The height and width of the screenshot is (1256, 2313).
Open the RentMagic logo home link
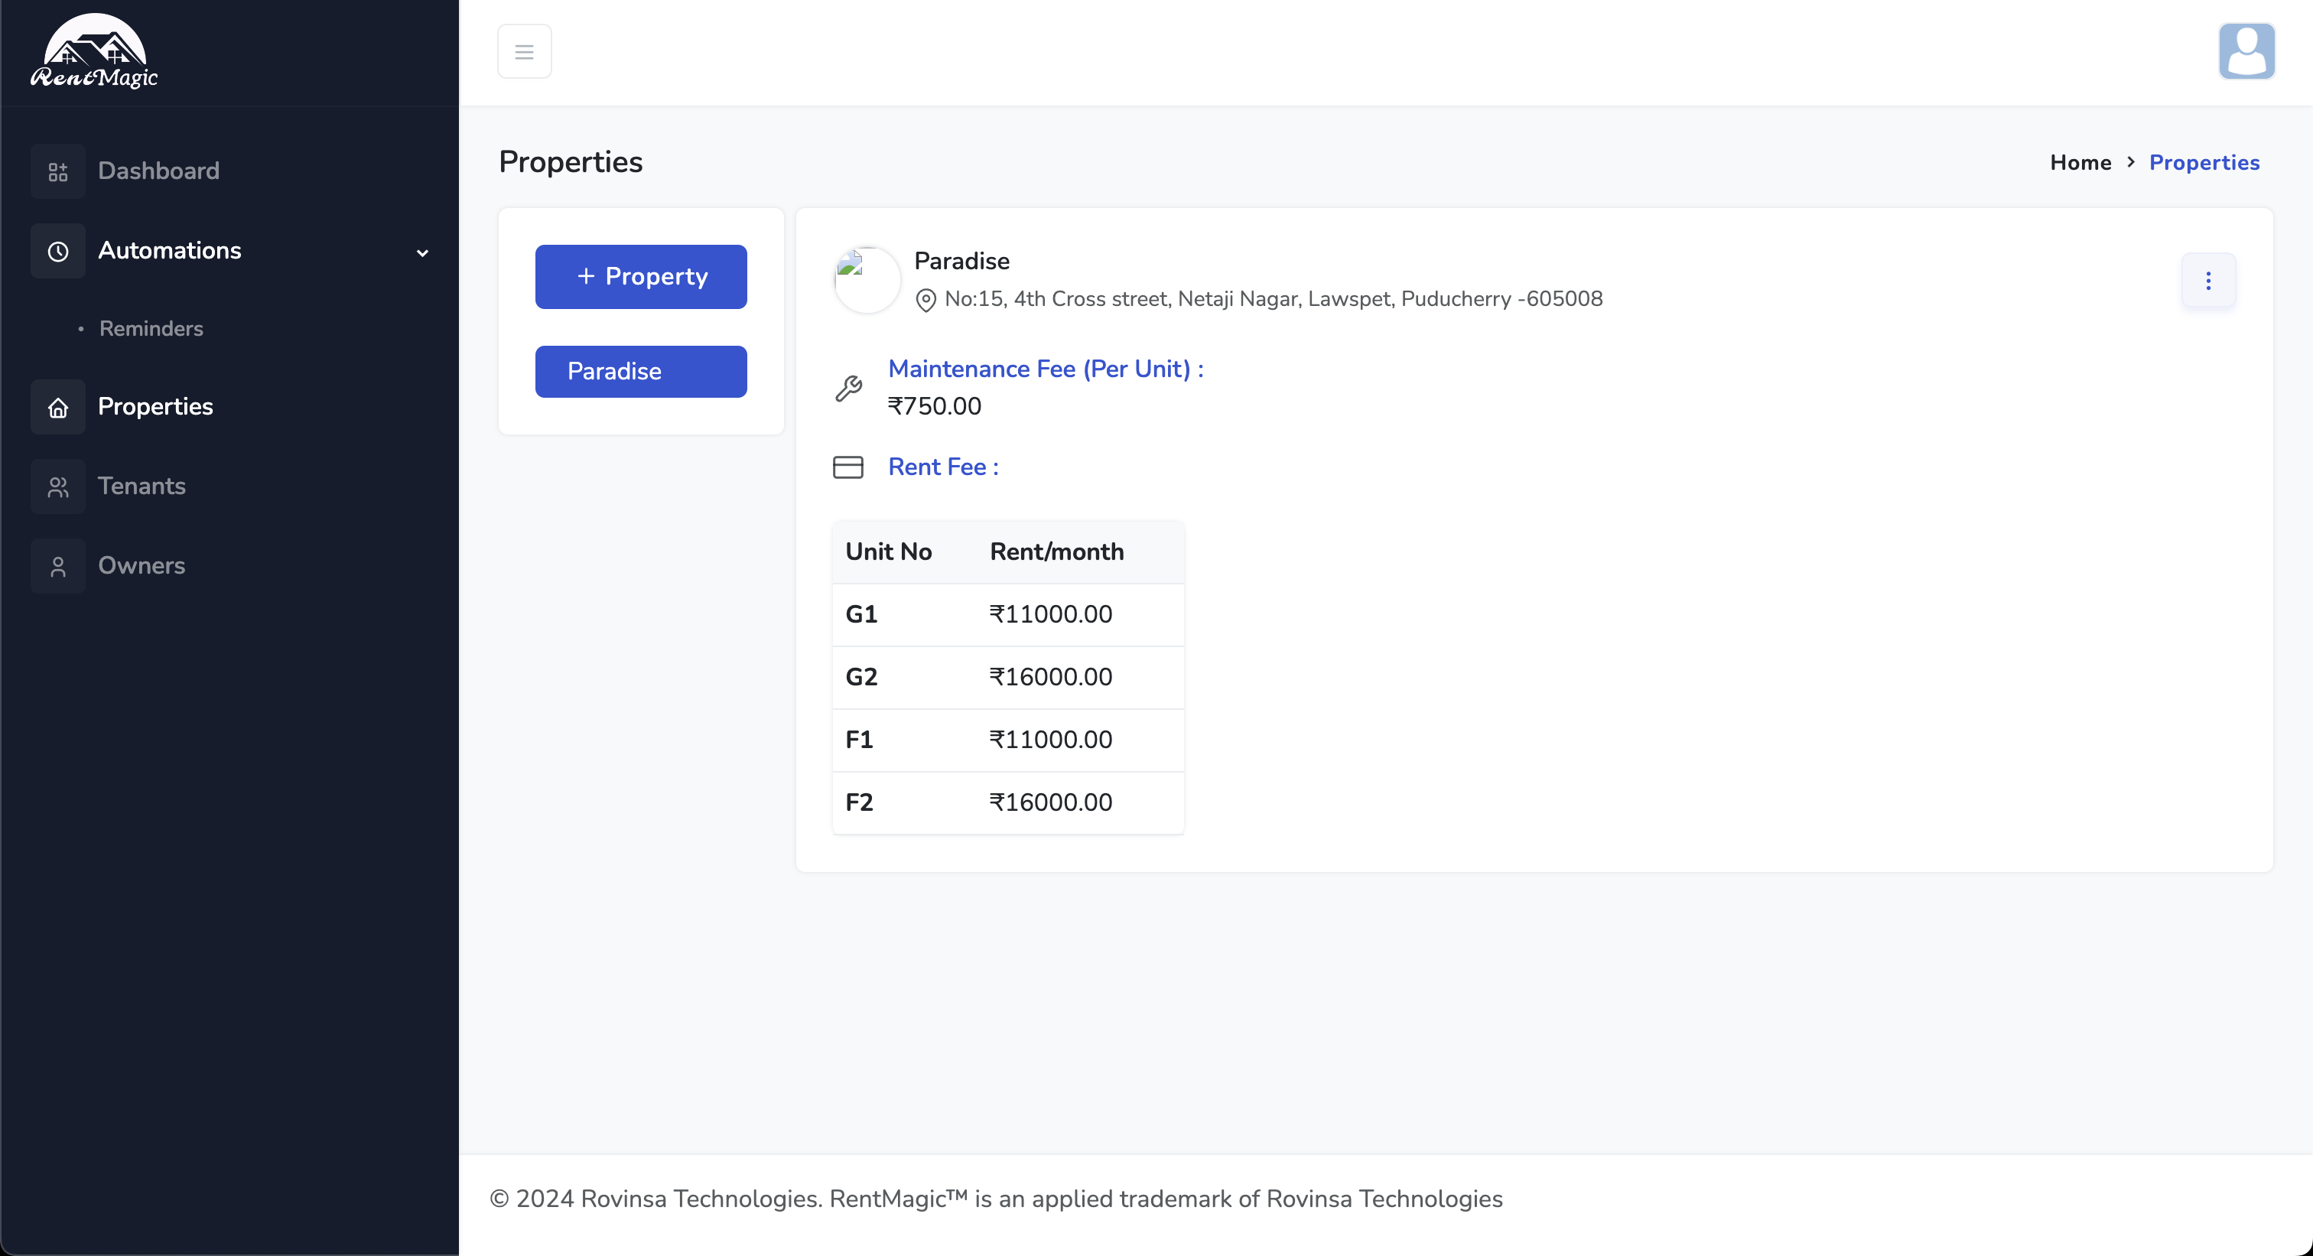point(94,52)
